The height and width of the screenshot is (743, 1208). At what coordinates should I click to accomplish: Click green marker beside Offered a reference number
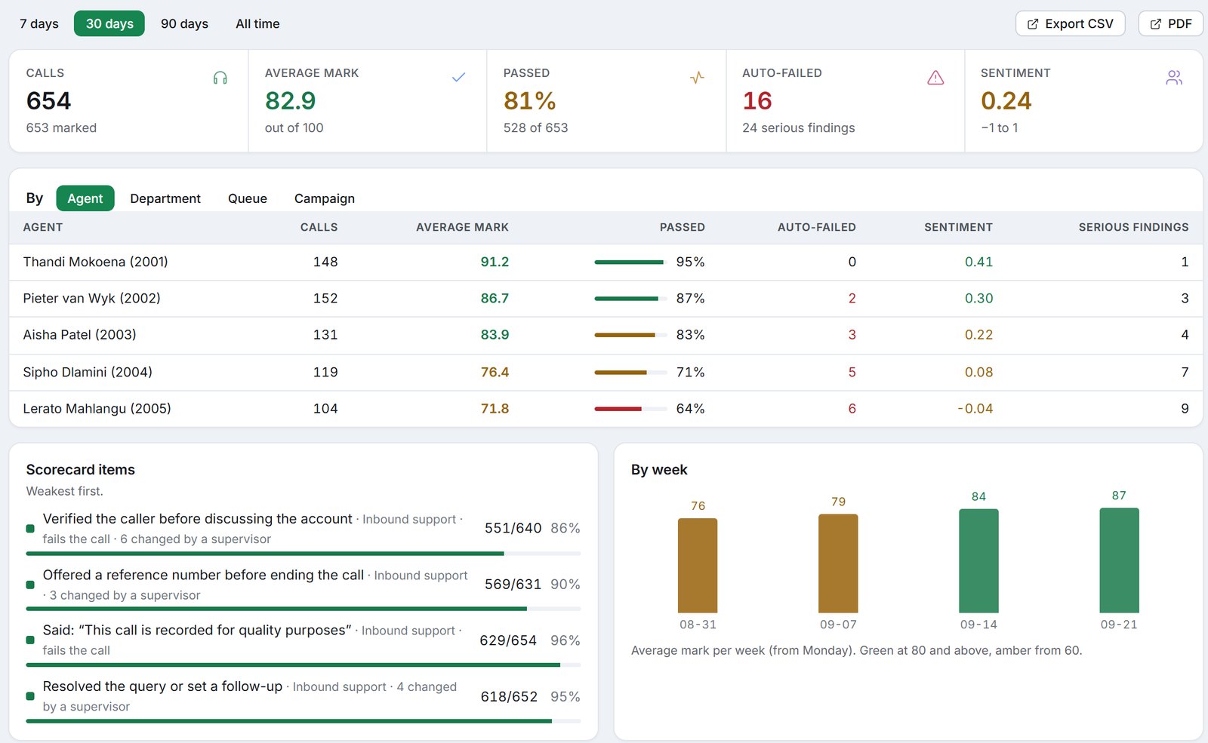click(30, 585)
